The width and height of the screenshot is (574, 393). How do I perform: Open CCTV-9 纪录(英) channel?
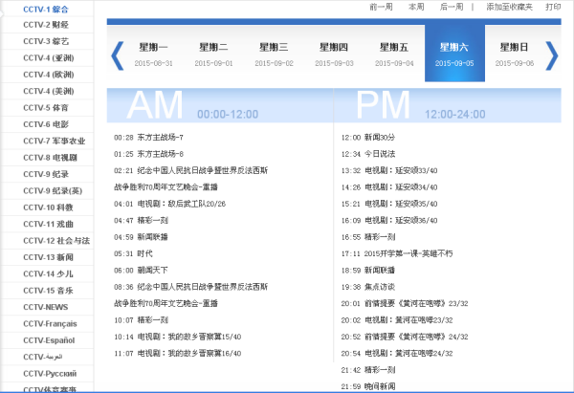tap(53, 191)
